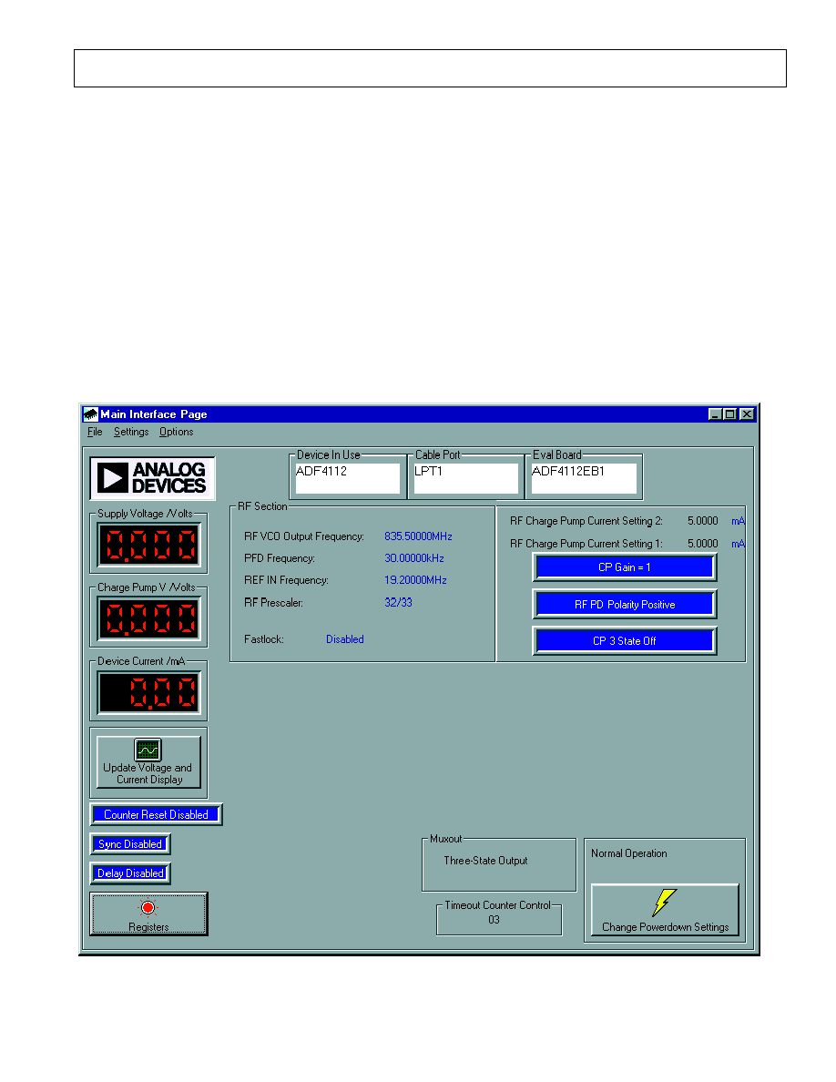This screenshot has height=1082, width=836.
Task: Click the Cable Port field LPT1
Action: 465,477
